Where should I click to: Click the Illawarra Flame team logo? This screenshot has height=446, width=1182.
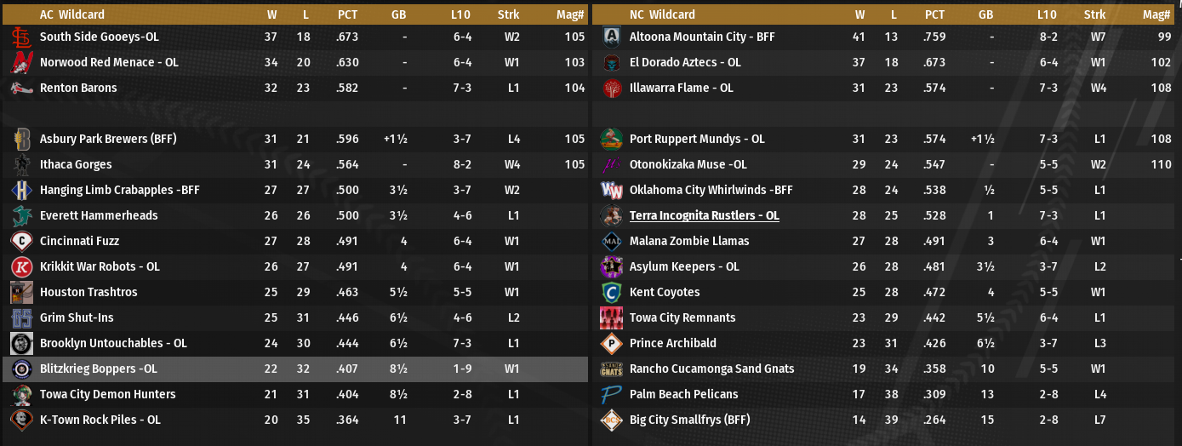tap(612, 89)
